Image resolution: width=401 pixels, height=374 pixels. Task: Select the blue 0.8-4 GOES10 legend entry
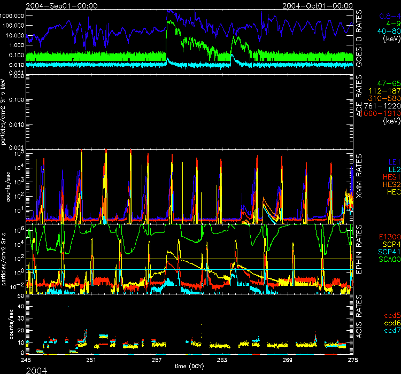click(386, 16)
